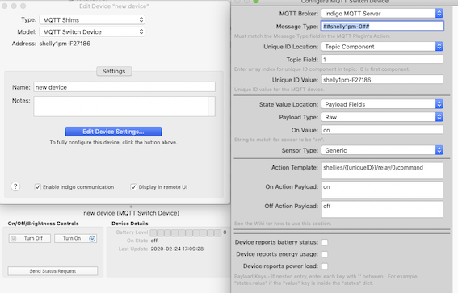
Task: Click the On State value off
Action: click(154, 241)
